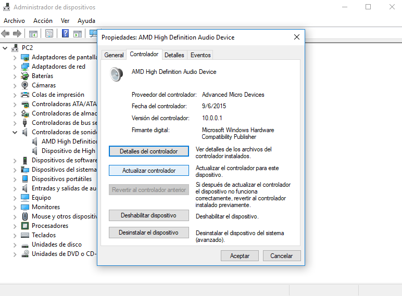Expand the Procesadores node
The width and height of the screenshot is (402, 296).
[15, 226]
